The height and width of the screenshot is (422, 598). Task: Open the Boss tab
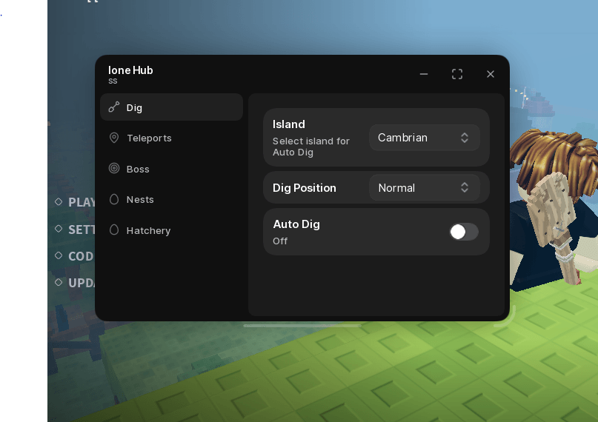(171, 169)
